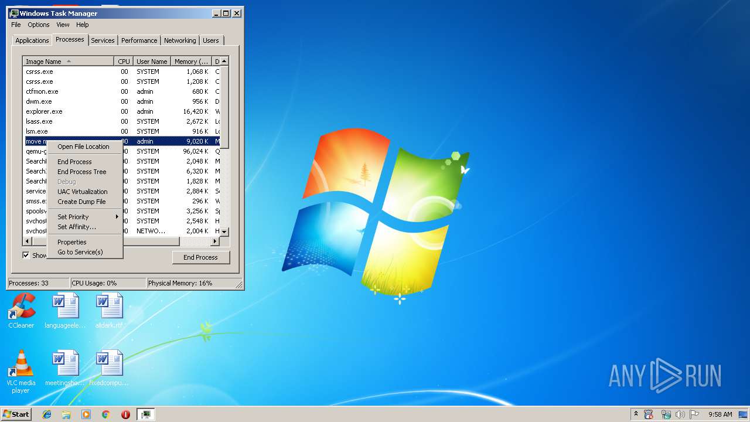Screen dimensions: 750x422
Task: Select End Process in the context menu
Action: click(85, 162)
